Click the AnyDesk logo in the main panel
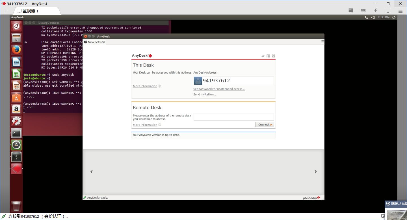Image resolution: width=407 pixels, height=220 pixels. (x=142, y=56)
